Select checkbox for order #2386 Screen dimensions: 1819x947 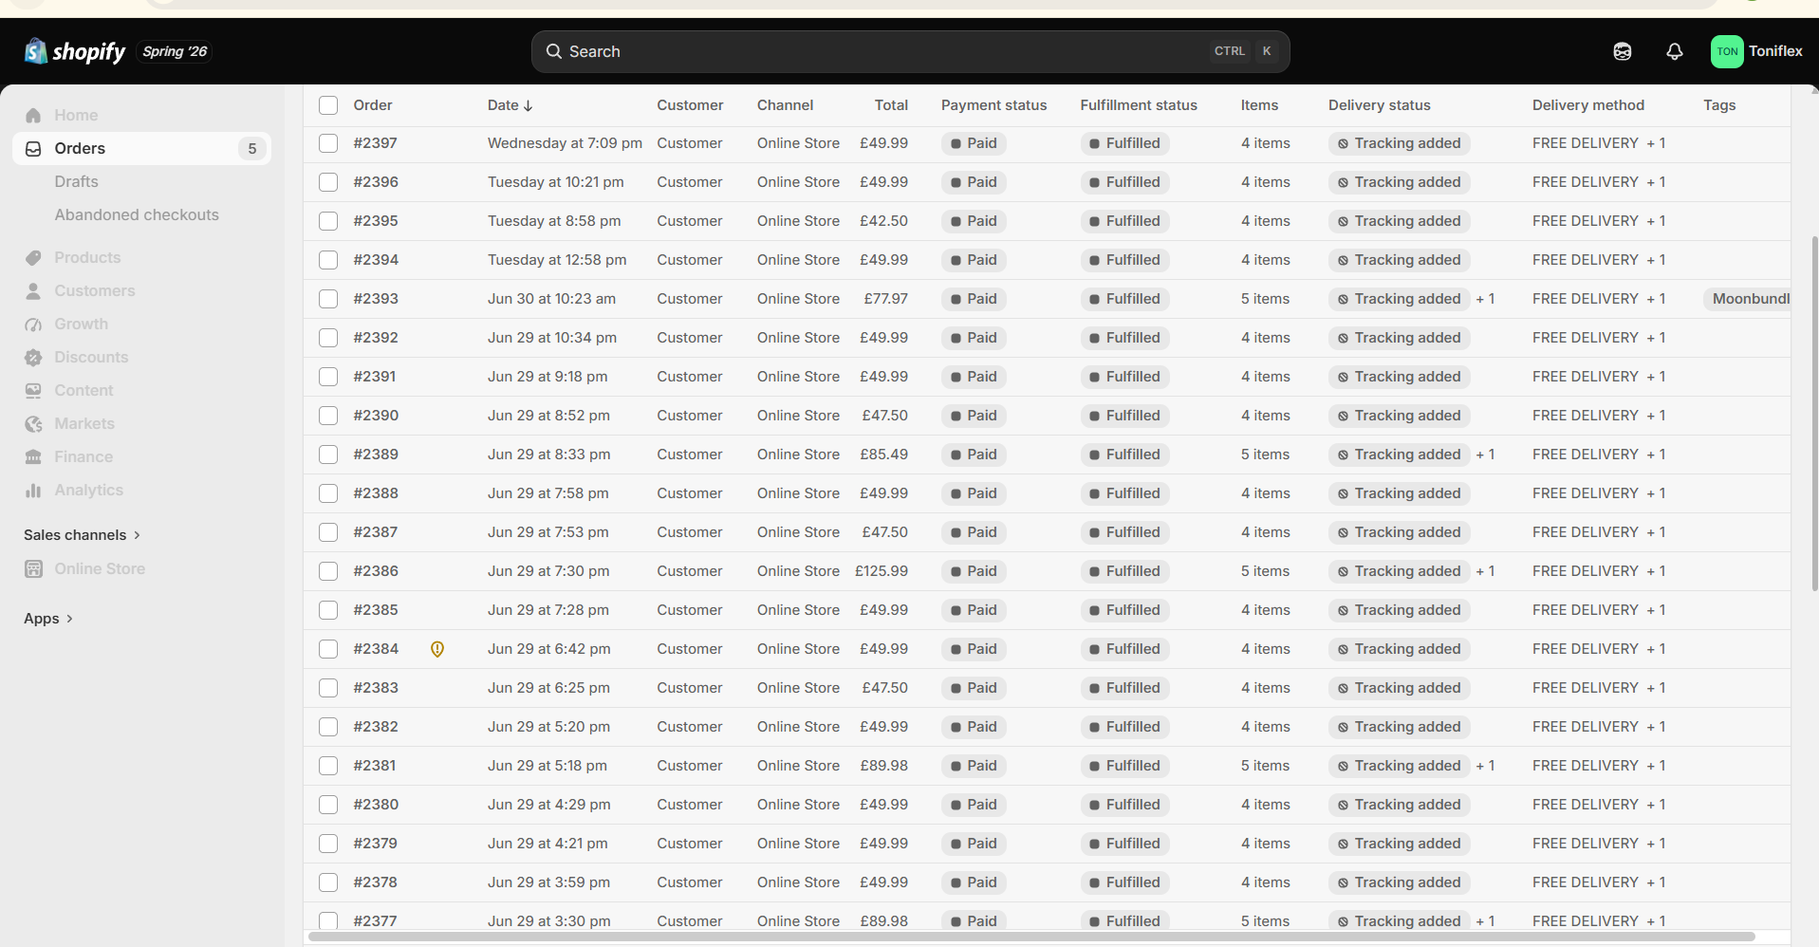coord(328,571)
